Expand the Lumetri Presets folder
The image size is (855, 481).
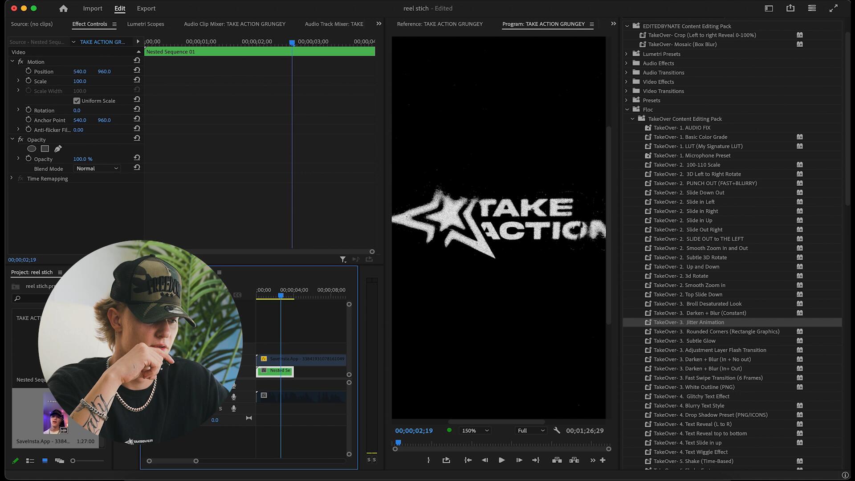coord(627,54)
